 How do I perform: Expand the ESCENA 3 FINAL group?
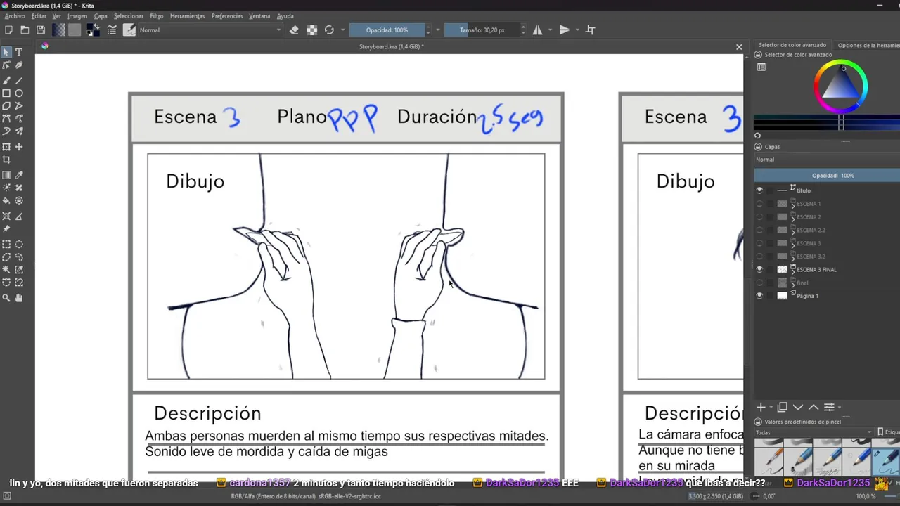pos(793,271)
